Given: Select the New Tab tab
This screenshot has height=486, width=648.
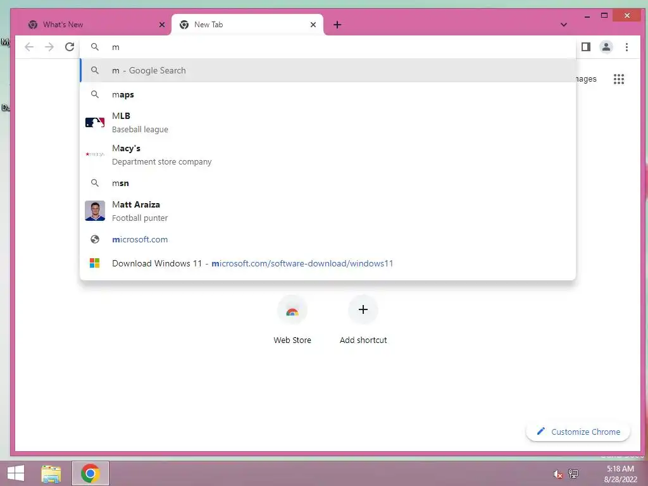Looking at the screenshot, I should click(247, 25).
